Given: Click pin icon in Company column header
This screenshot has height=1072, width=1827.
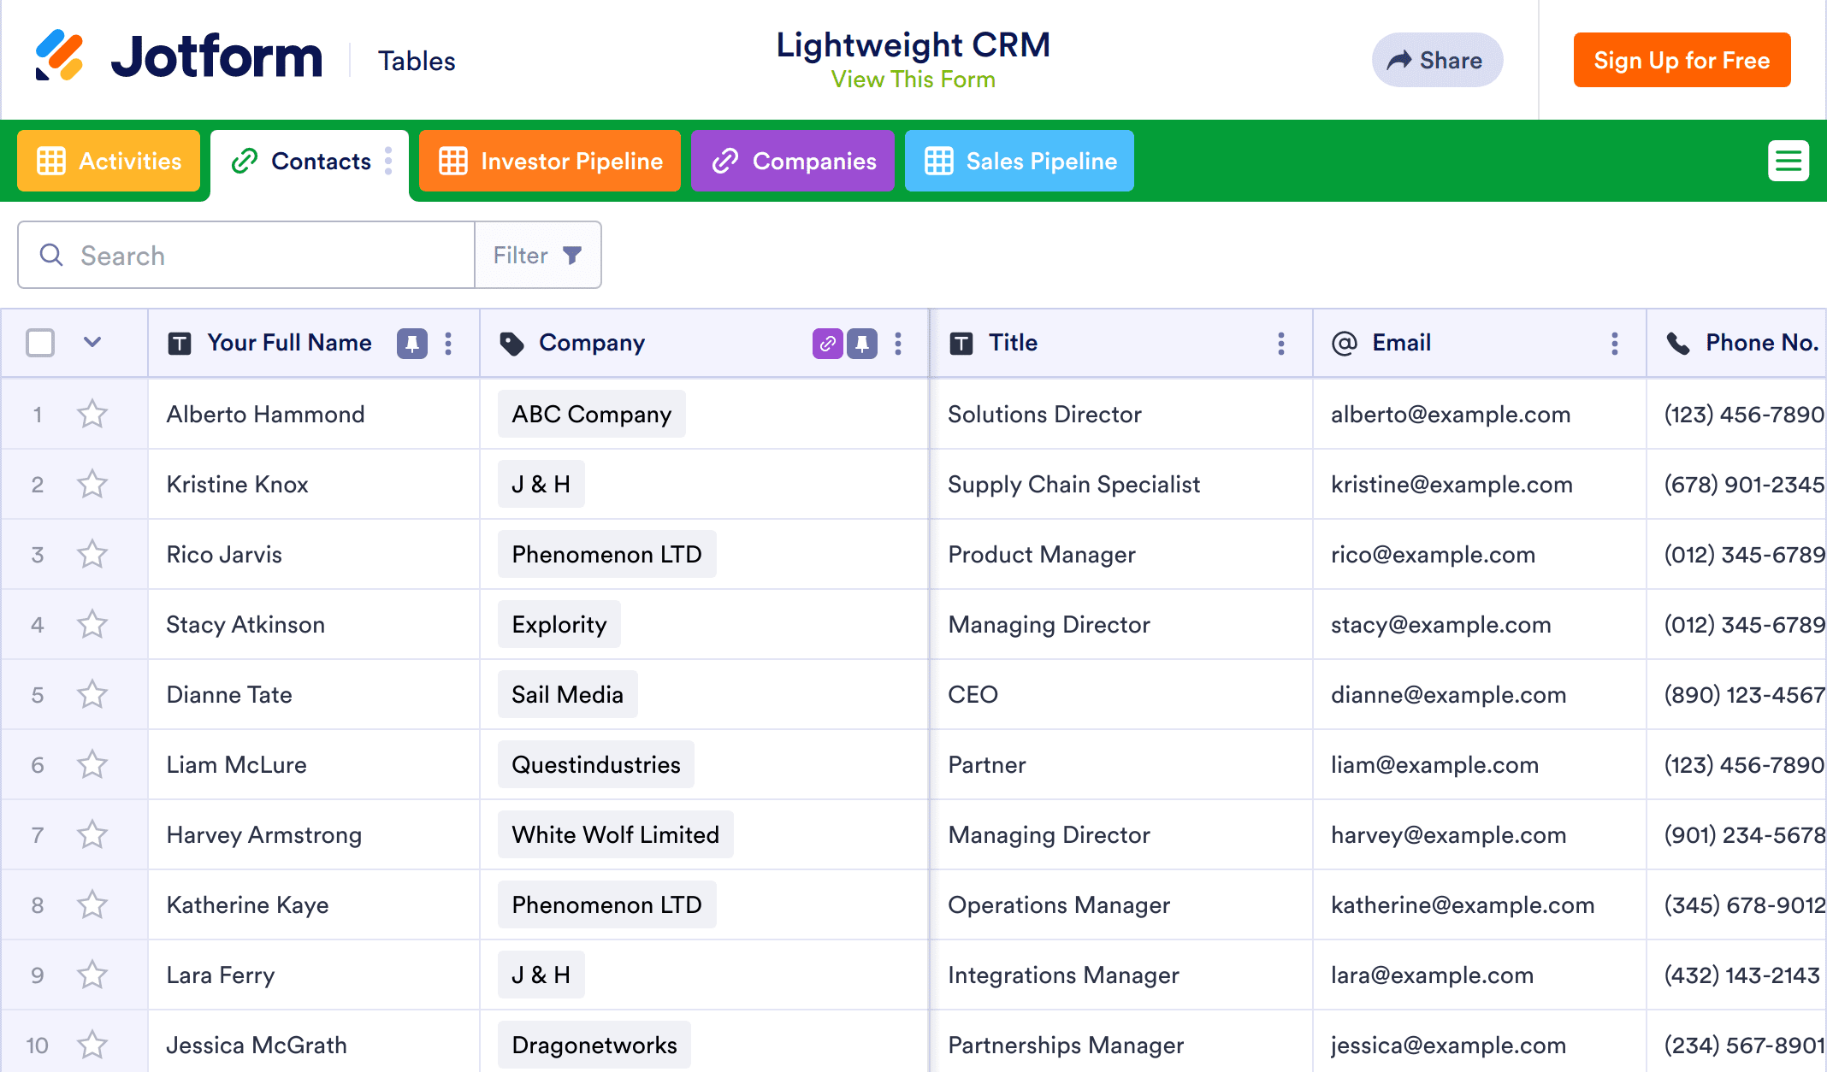Looking at the screenshot, I should (x=862, y=344).
